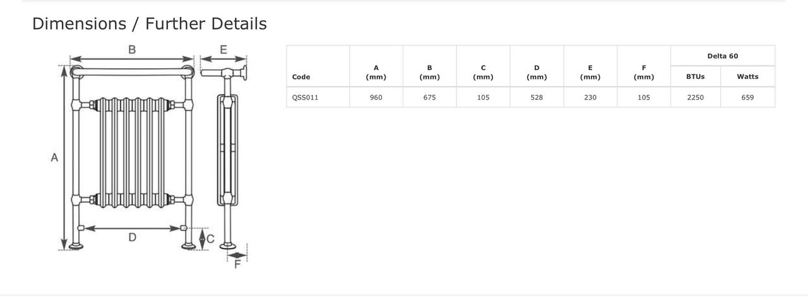Click the product code cell "QSS011"
The height and width of the screenshot is (297, 808).
[305, 98]
